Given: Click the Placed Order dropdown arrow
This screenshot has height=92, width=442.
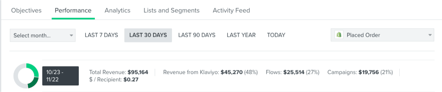Looking at the screenshot, I should (430, 35).
